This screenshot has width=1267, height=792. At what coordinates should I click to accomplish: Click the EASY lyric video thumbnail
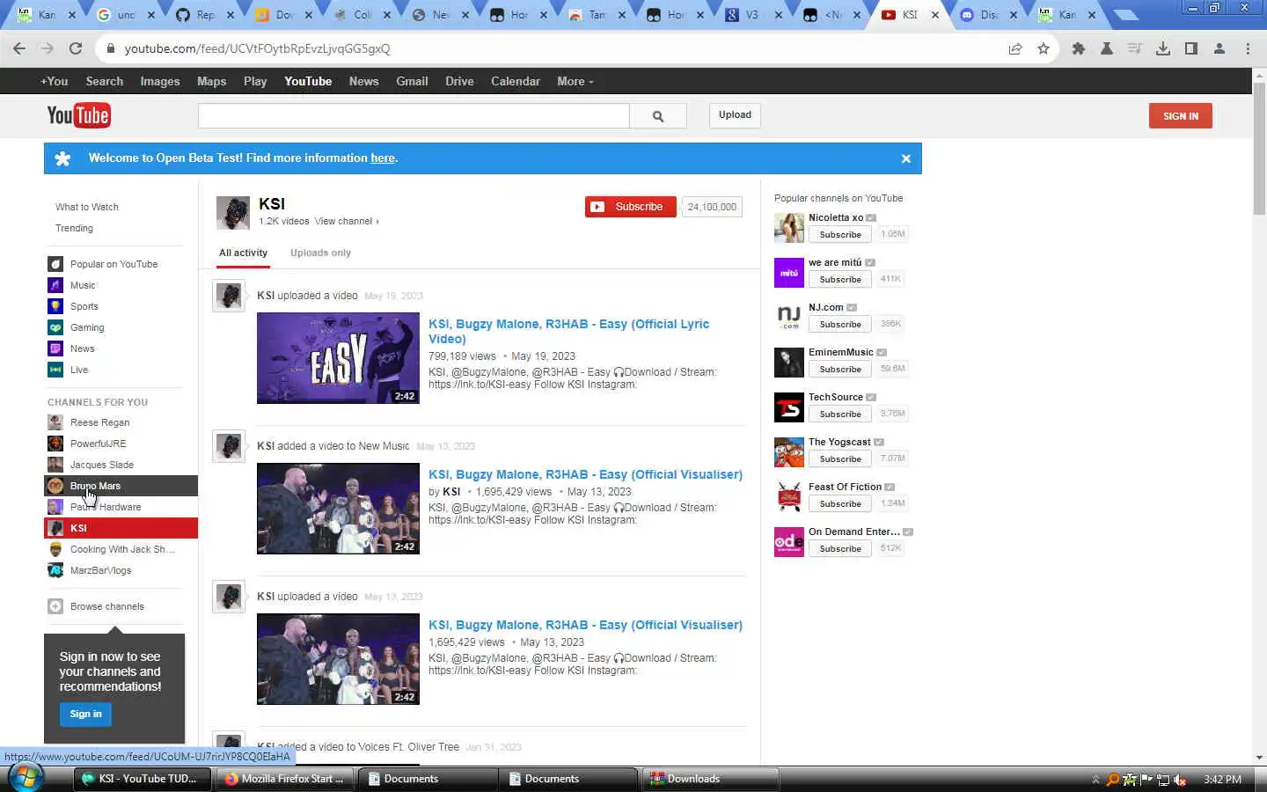click(338, 358)
